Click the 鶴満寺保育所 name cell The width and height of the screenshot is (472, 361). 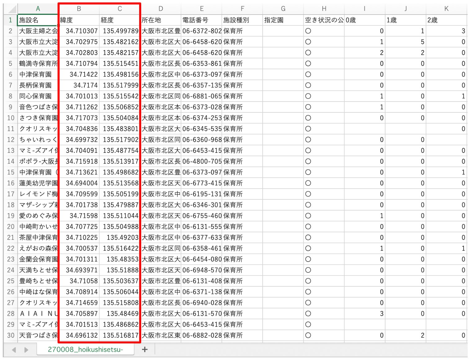pos(38,63)
